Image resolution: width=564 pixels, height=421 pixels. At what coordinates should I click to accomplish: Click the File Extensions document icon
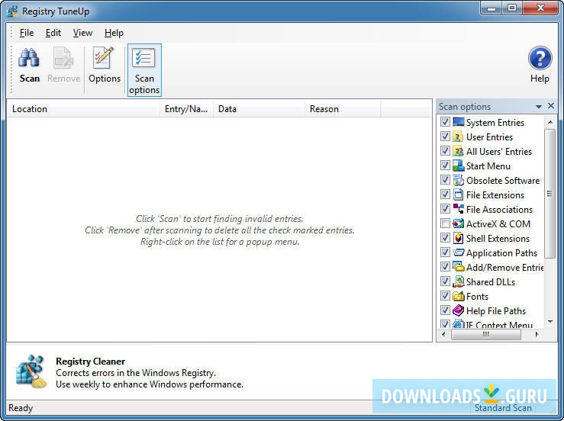[x=458, y=194]
